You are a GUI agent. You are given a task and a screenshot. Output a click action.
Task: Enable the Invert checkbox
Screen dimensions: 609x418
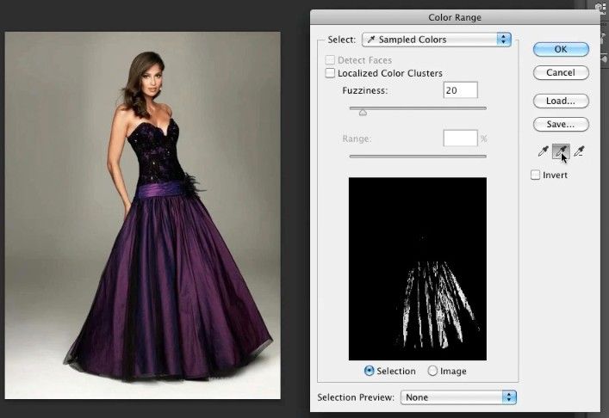(x=536, y=175)
